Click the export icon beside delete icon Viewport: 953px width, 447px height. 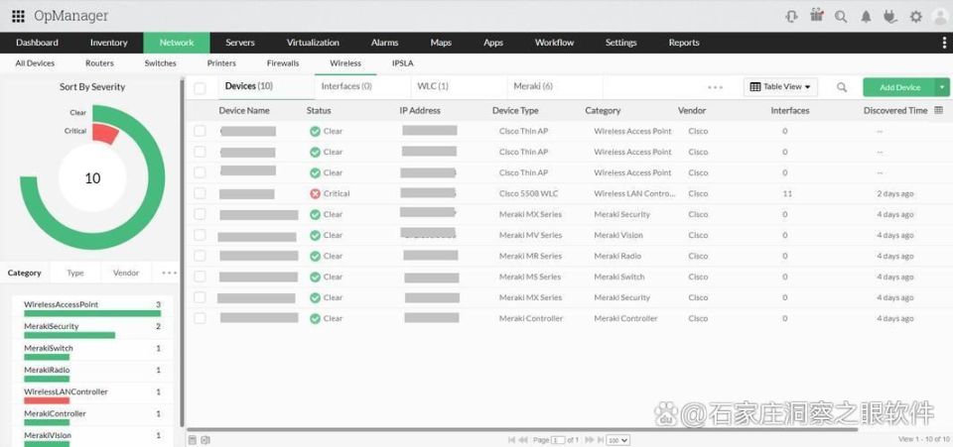point(205,440)
